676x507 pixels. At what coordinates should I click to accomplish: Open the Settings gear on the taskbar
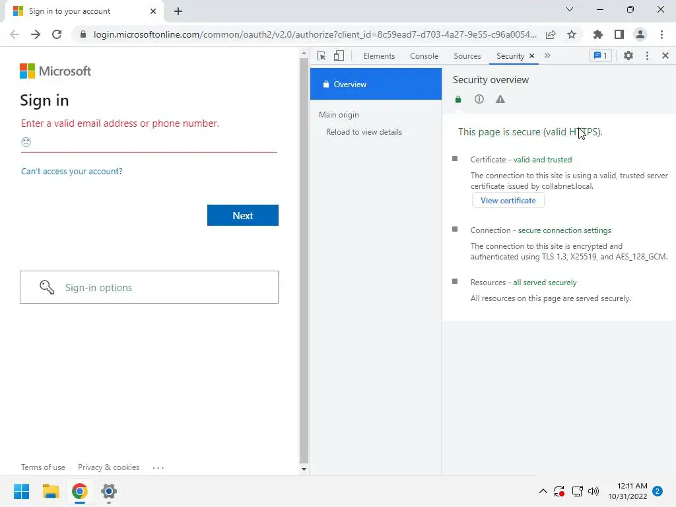coord(109,491)
